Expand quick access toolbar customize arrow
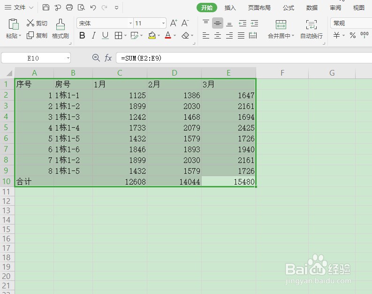372x294 pixels. click(116, 8)
